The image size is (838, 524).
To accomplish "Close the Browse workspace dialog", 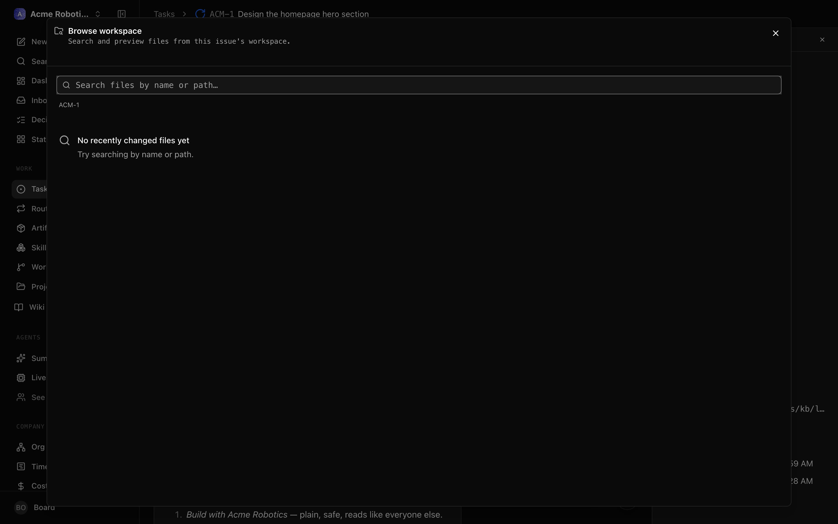I will (x=776, y=33).
